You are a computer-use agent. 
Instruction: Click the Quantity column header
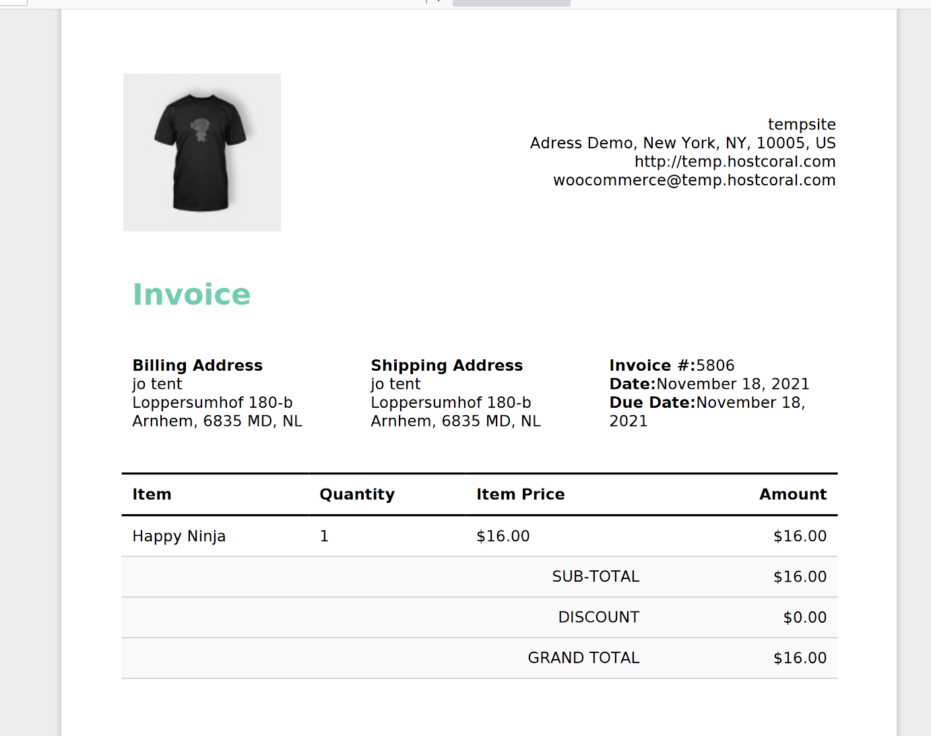[x=357, y=495]
